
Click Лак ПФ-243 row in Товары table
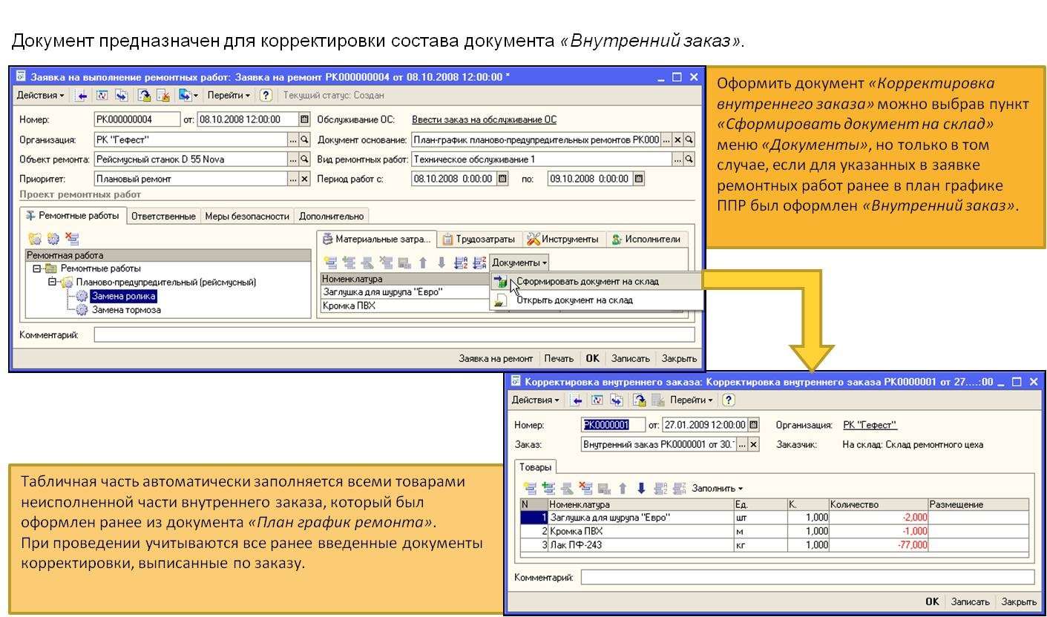point(775,545)
